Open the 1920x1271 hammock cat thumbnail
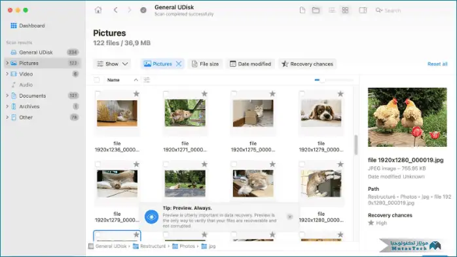457x257 pixels. point(185,113)
